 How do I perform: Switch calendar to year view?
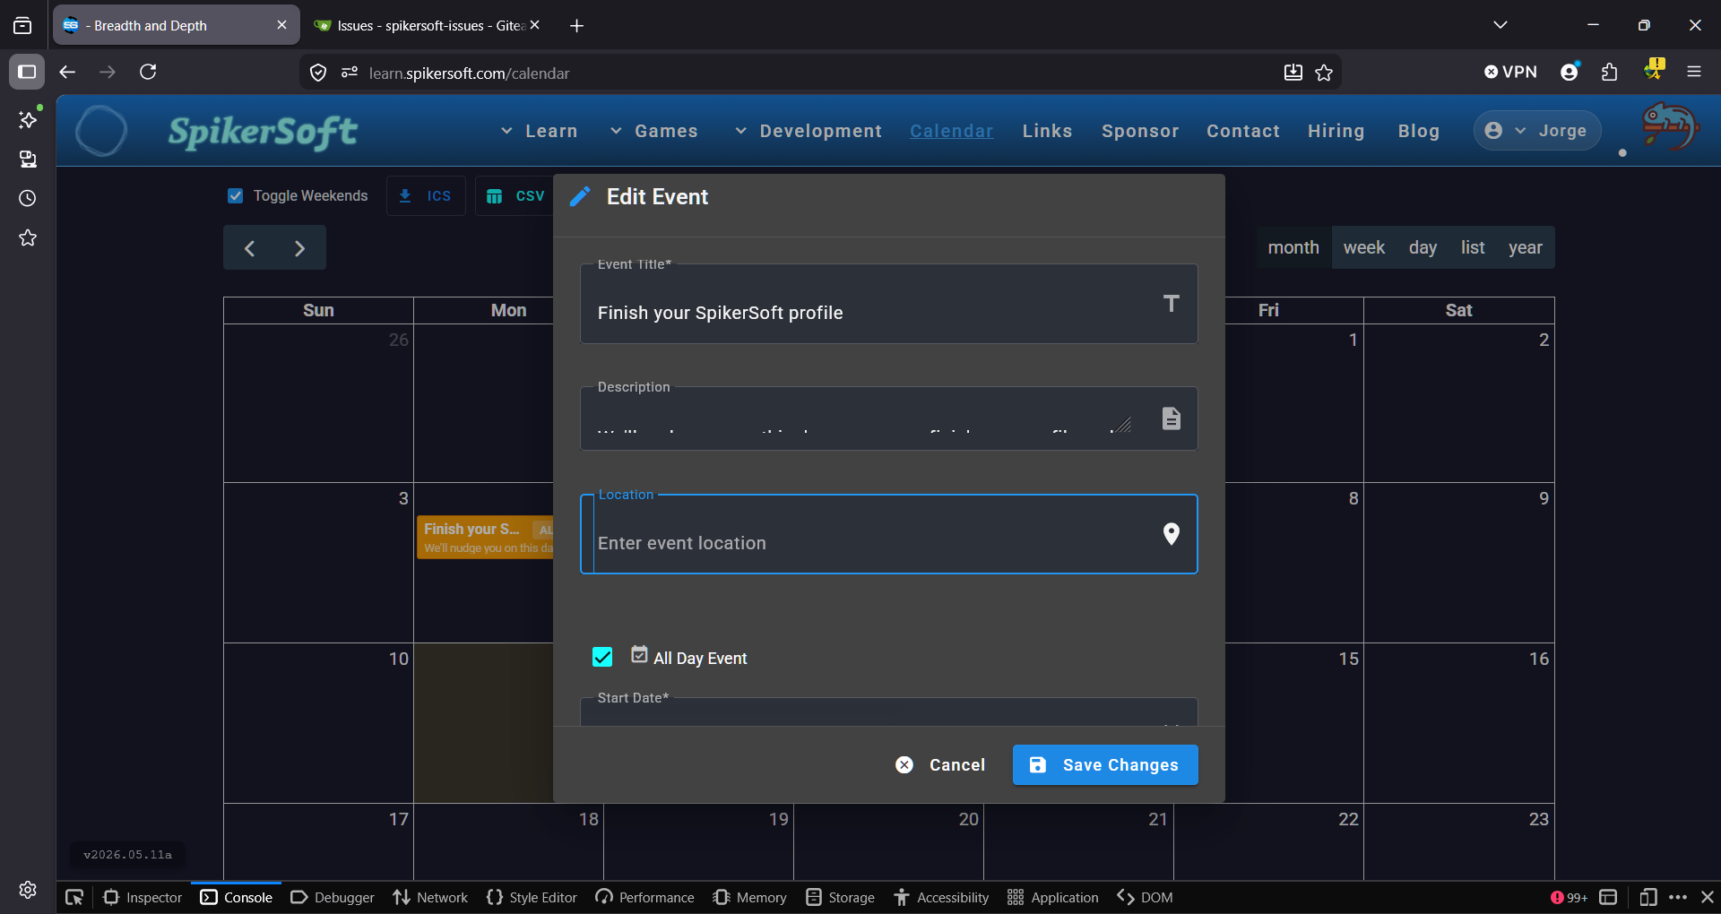tap(1526, 247)
